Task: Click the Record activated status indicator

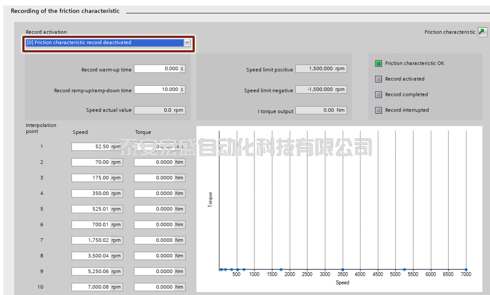Action: pyautogui.click(x=378, y=79)
